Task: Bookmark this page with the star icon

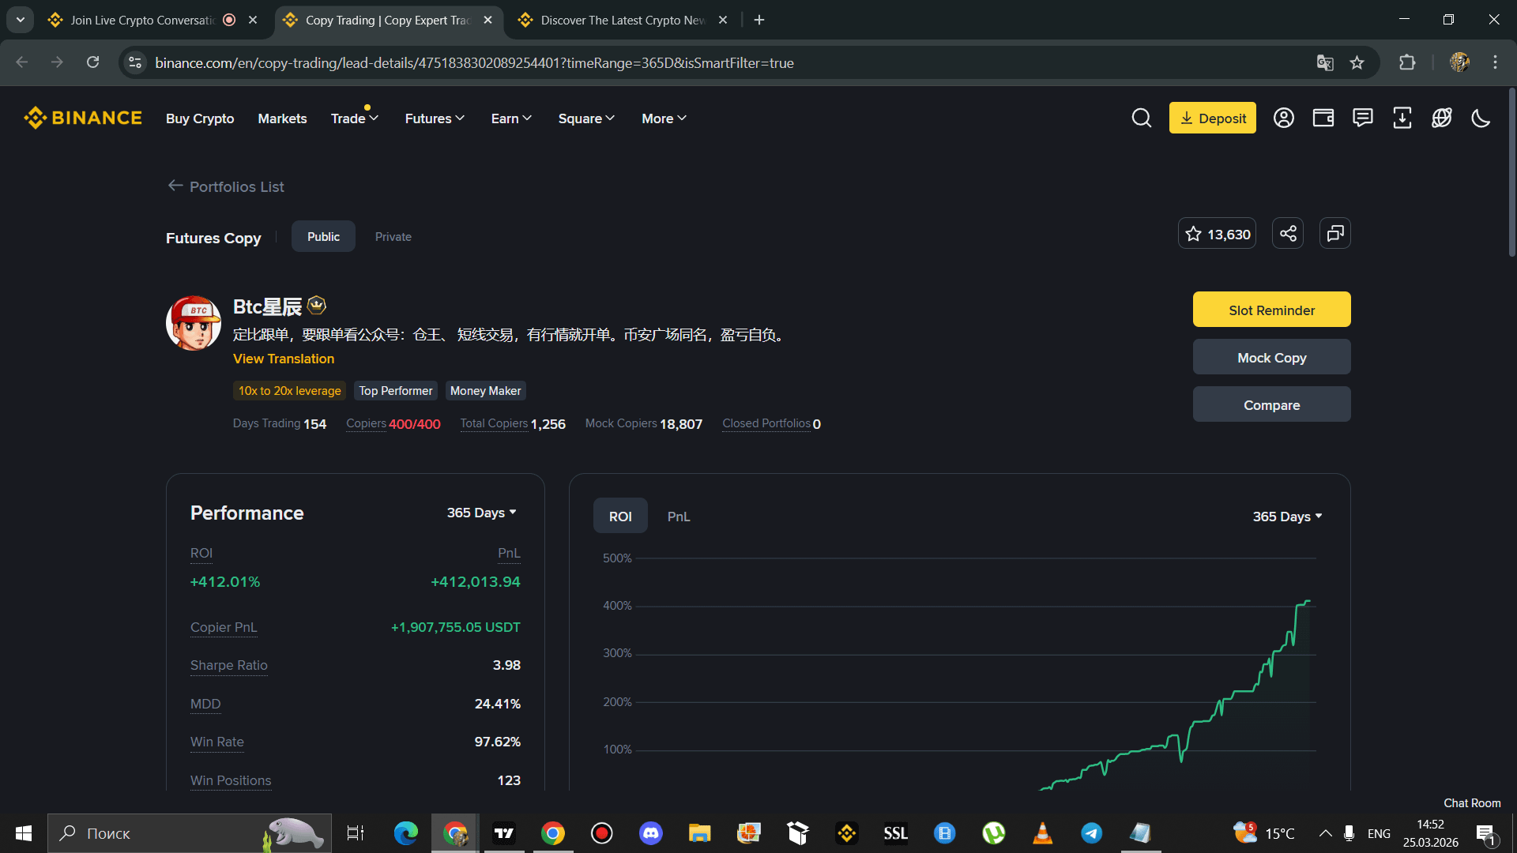Action: (x=1357, y=62)
